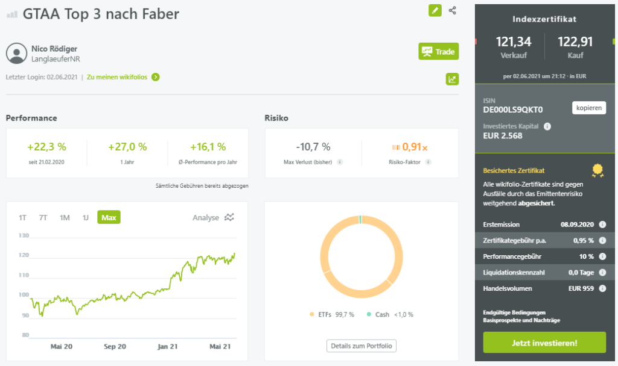
Task: Click info icon next to Performancegebühr
Action: 602,256
